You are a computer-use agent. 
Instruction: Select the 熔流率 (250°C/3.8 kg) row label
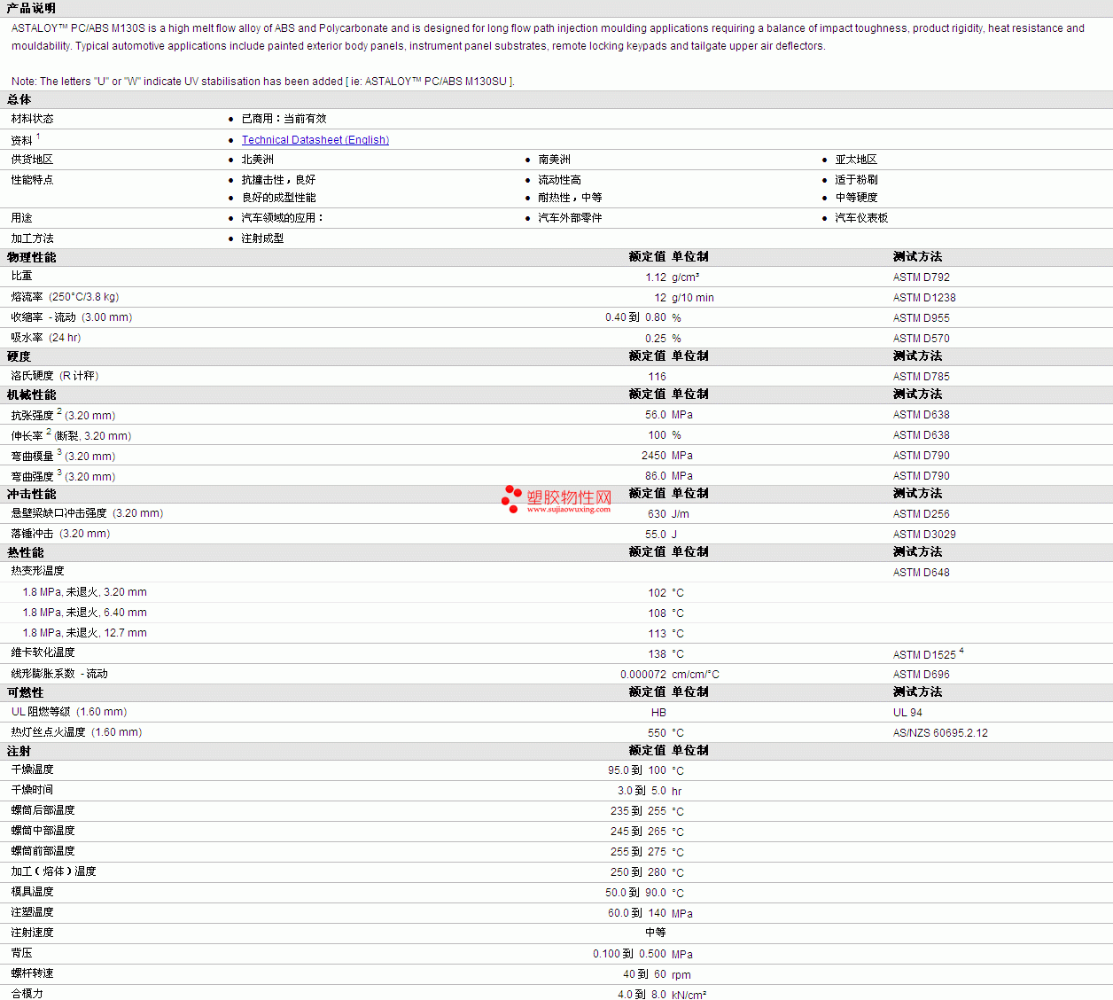coord(65,297)
